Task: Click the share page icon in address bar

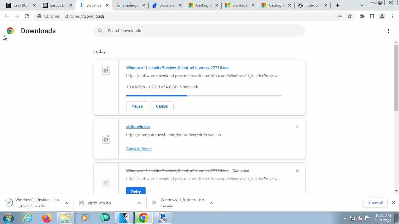Action: pos(340,16)
